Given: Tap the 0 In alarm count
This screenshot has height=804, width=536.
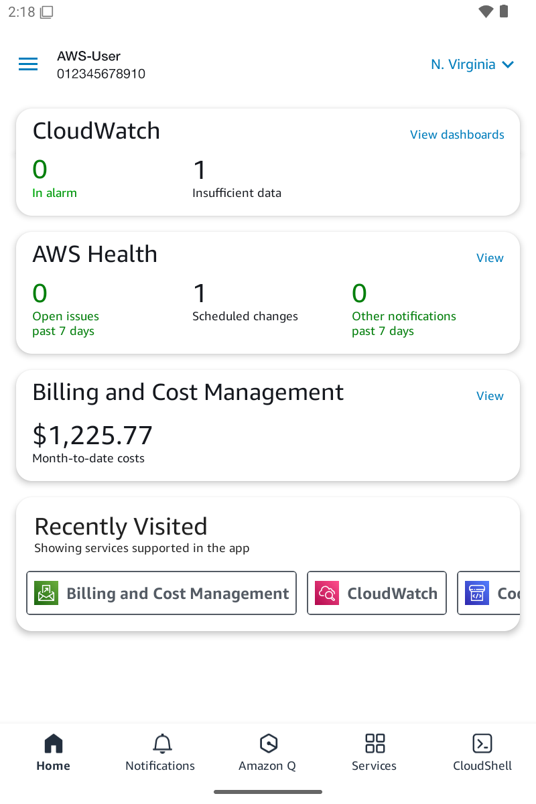Looking at the screenshot, I should point(54,178).
